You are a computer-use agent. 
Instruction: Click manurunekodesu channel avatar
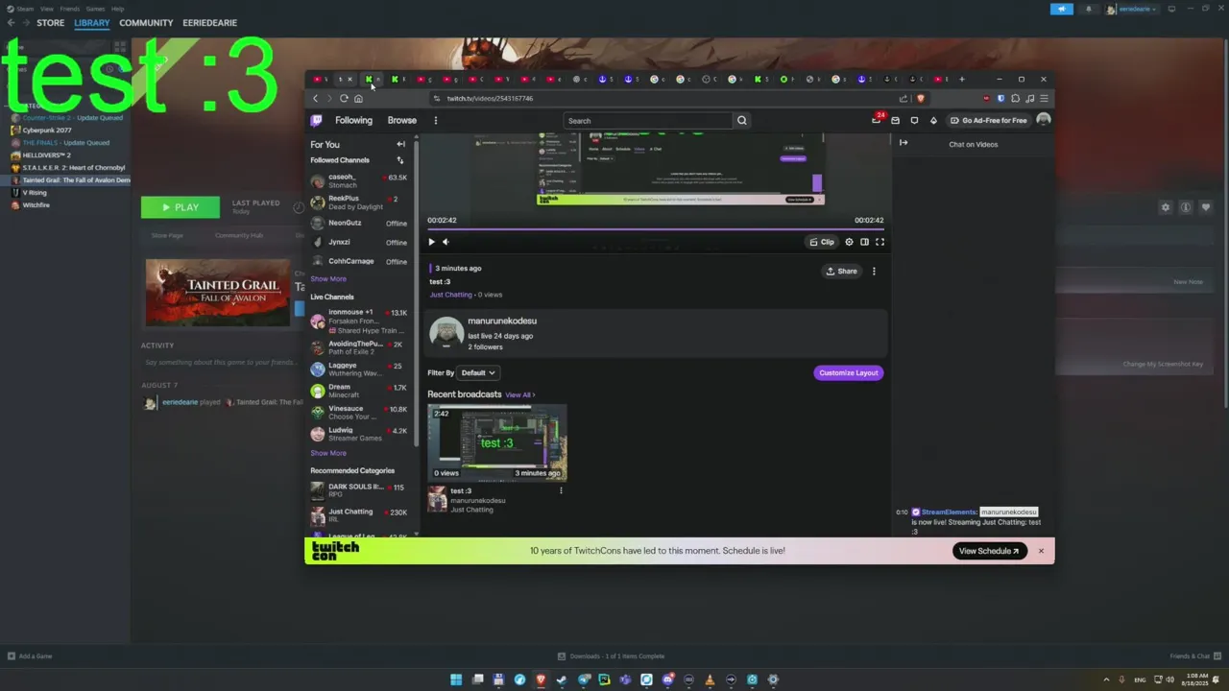(446, 333)
